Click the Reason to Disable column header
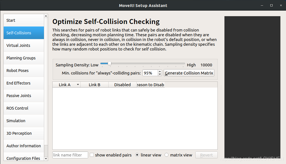 point(151,85)
